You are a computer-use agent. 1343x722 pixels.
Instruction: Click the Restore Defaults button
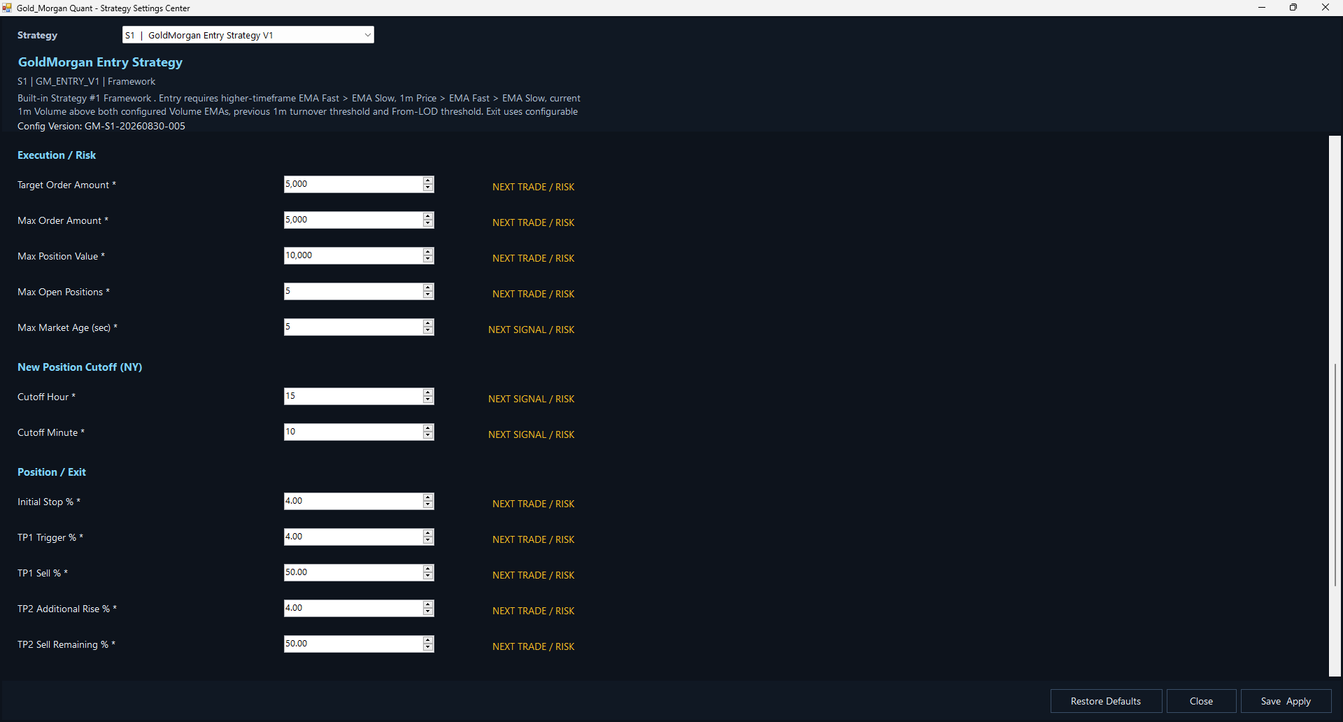click(x=1106, y=701)
